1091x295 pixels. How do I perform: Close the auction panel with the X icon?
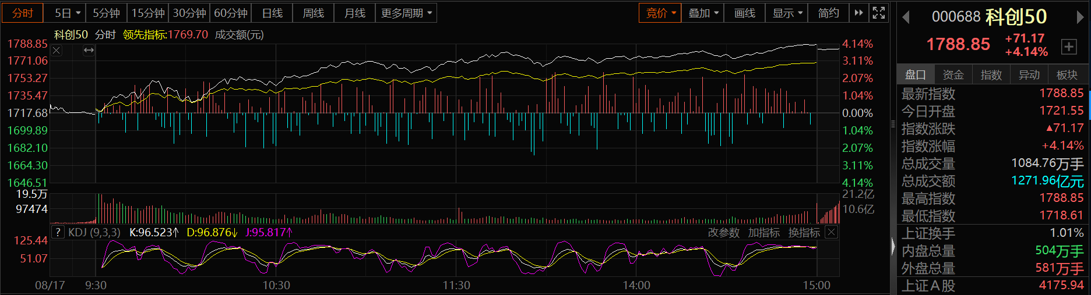click(57, 51)
